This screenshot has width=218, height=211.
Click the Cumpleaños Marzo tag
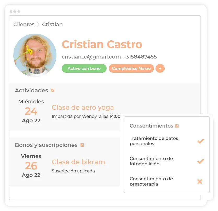131,68
